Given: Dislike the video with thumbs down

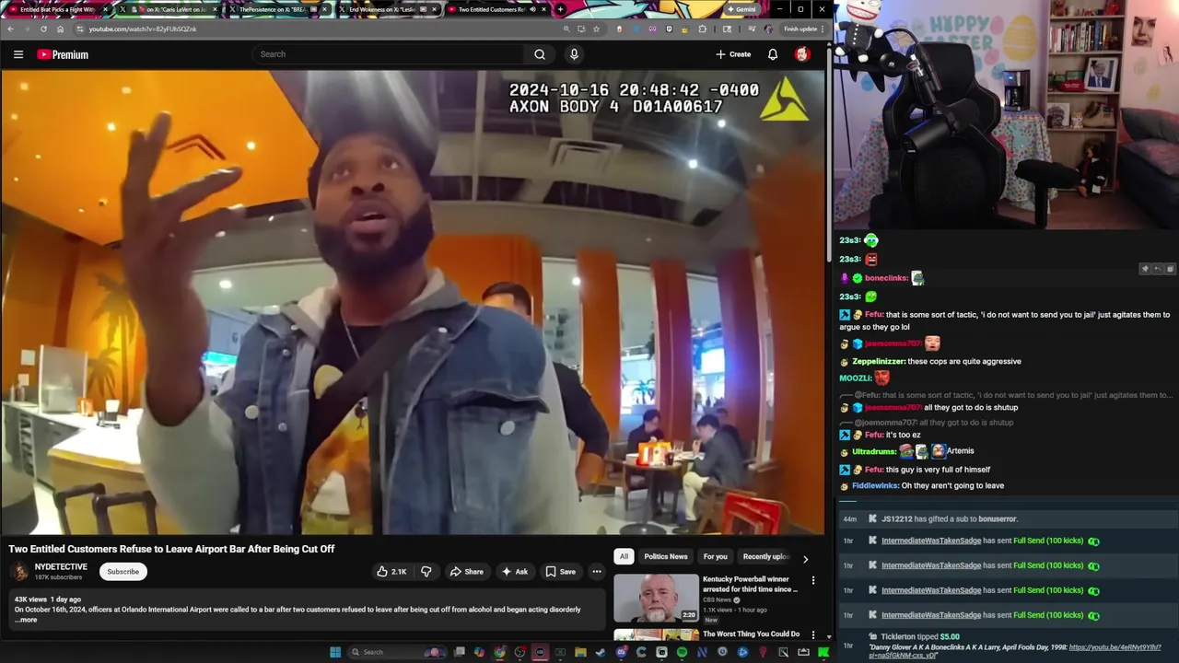Looking at the screenshot, I should pyautogui.click(x=426, y=572).
